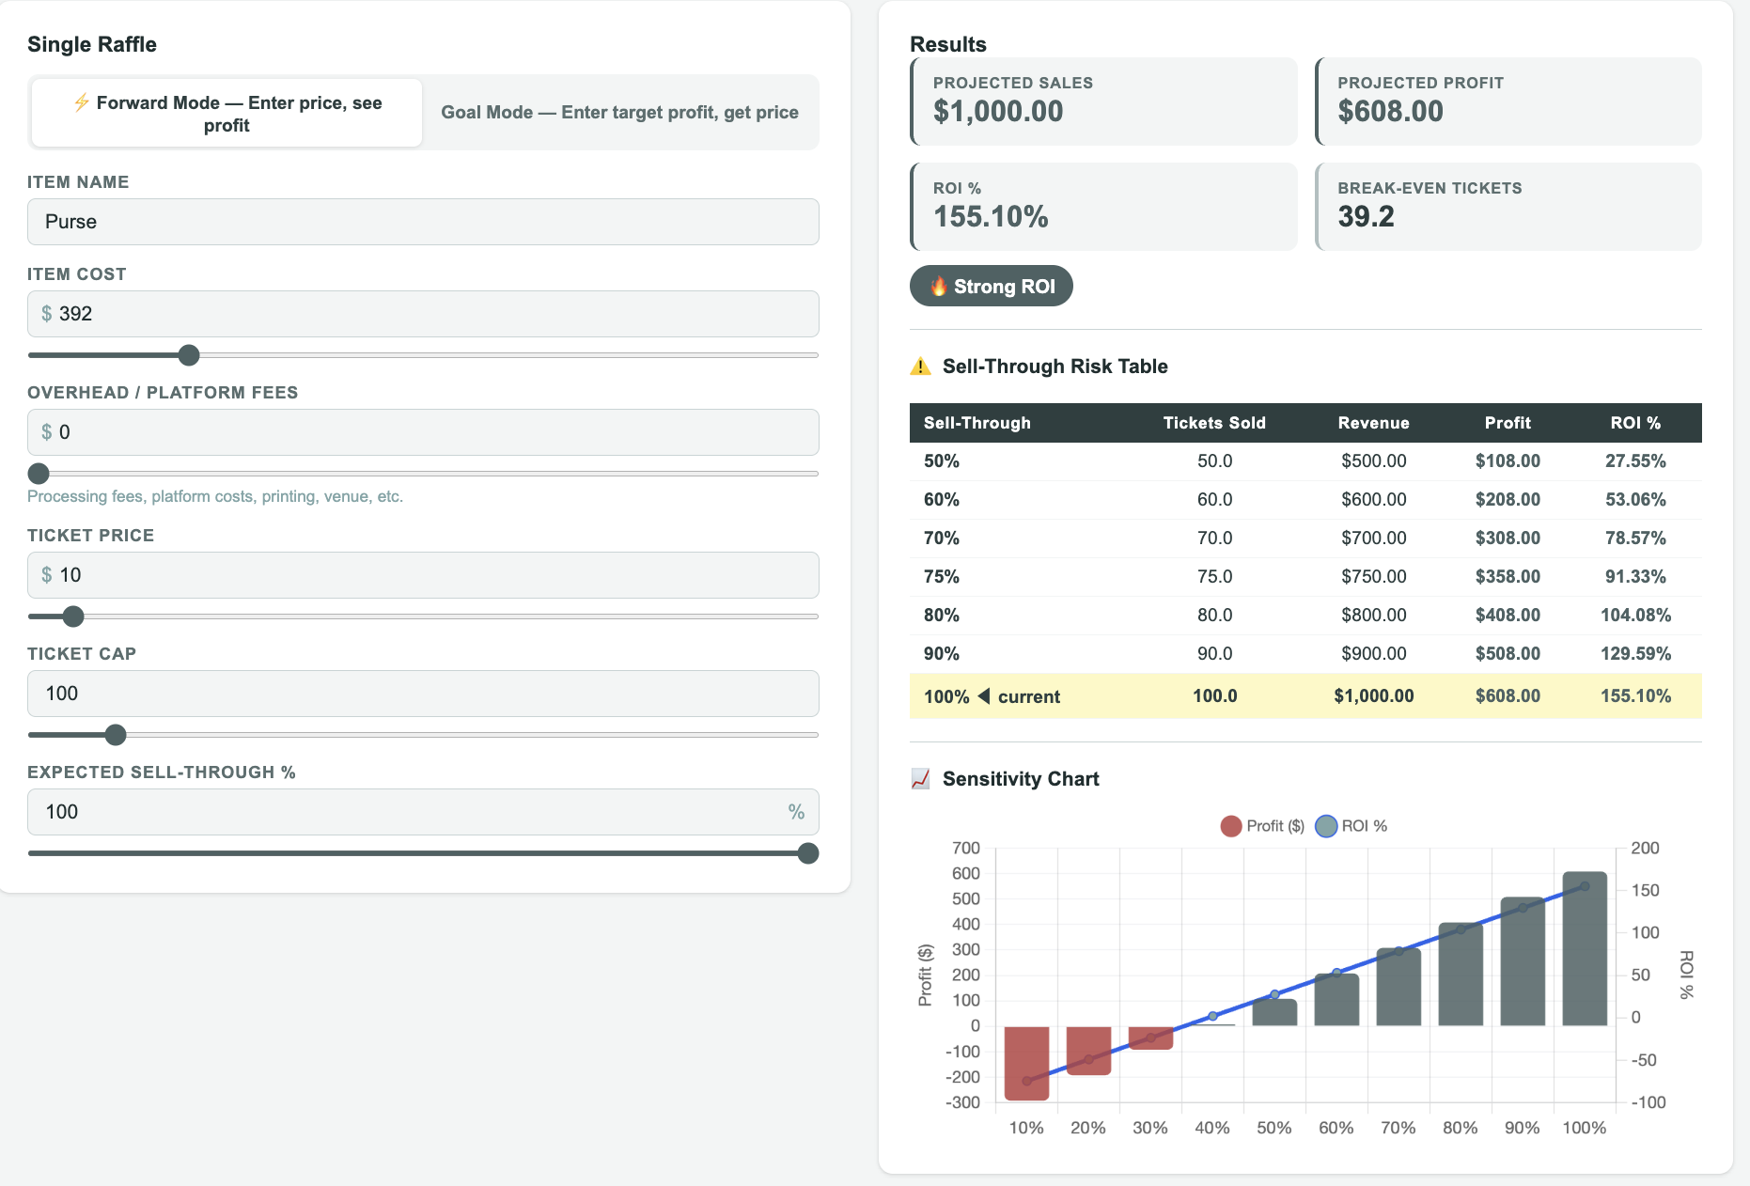Click the $608.00 cell in current row
1750x1186 pixels.
pyautogui.click(x=1508, y=696)
